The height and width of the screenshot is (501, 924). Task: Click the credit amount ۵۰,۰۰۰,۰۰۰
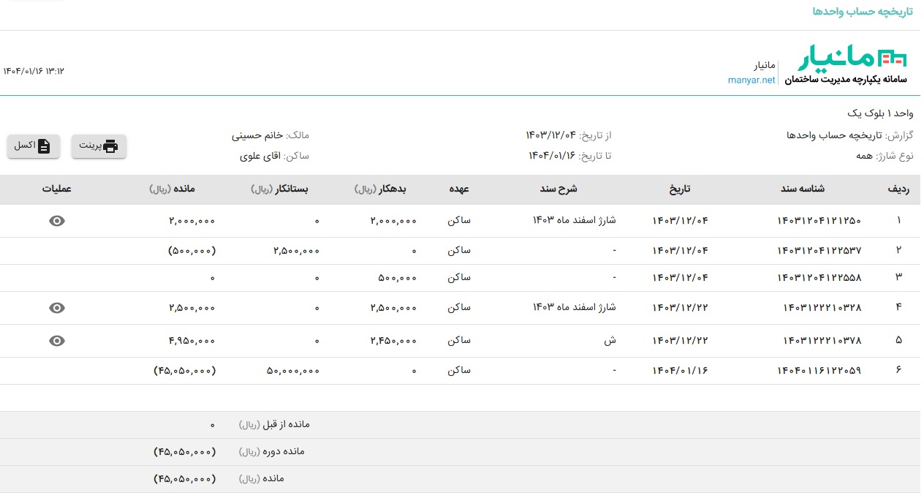click(293, 371)
